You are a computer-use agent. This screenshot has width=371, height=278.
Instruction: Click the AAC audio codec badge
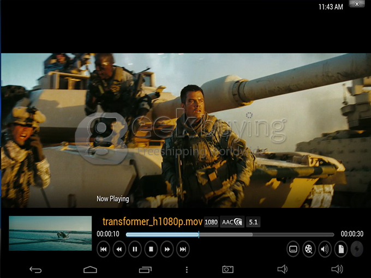[x=232, y=222]
